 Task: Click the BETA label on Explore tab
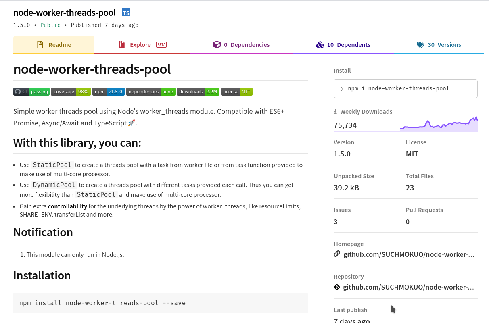[161, 45]
